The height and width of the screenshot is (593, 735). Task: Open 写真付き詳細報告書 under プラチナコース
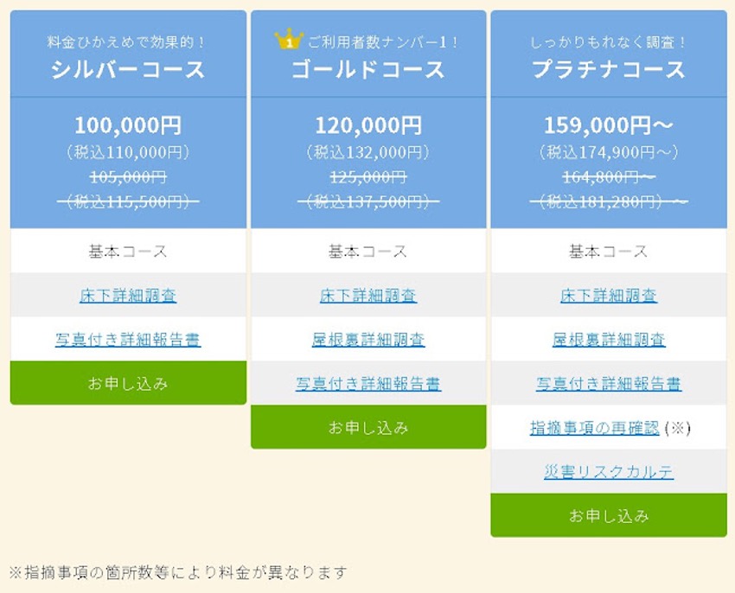[608, 383]
